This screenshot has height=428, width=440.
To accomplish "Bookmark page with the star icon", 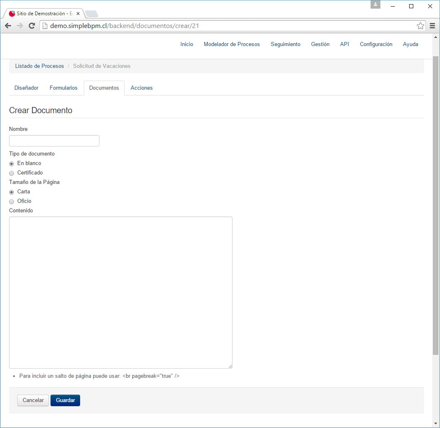I will point(420,26).
